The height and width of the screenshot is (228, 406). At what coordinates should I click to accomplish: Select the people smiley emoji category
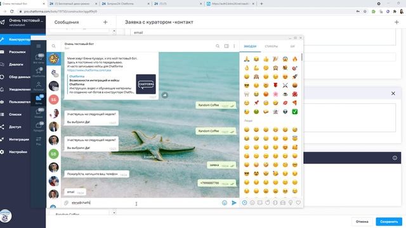pyautogui.click(x=252, y=203)
